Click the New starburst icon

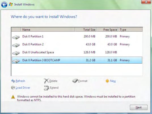tap(107, 81)
